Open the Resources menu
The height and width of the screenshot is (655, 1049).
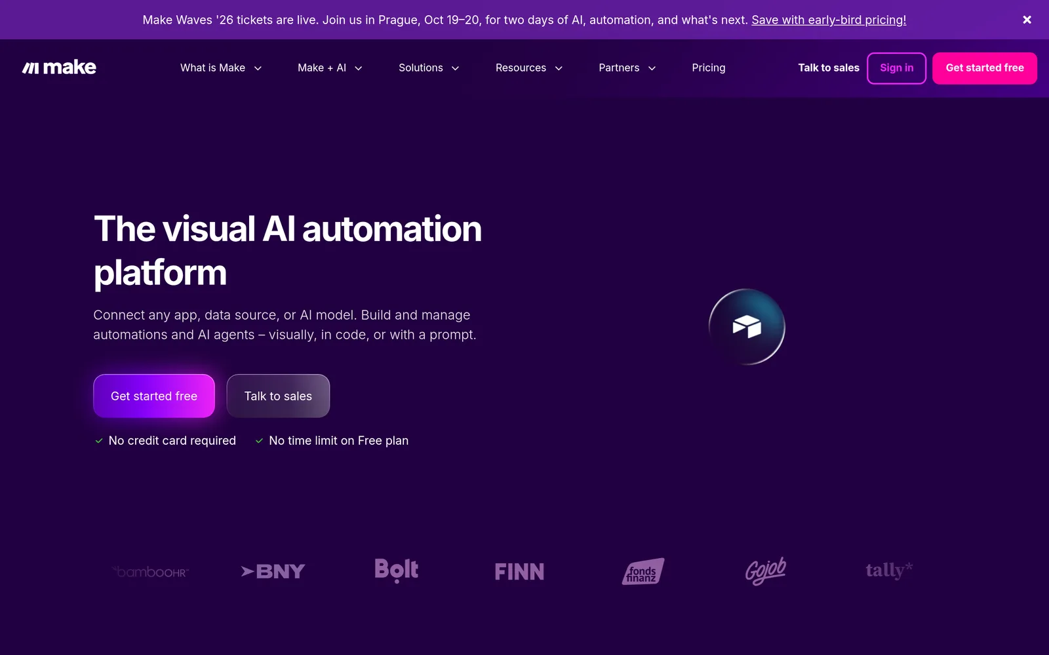(521, 67)
